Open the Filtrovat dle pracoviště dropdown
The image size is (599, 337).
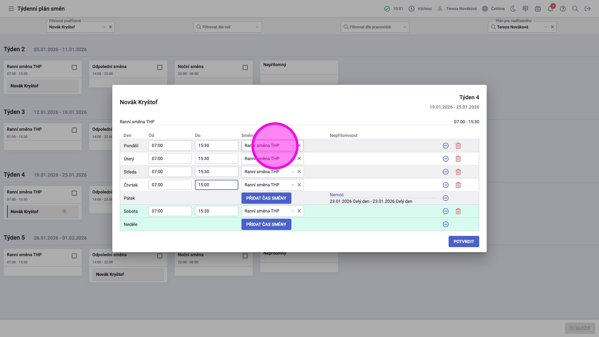point(375,27)
